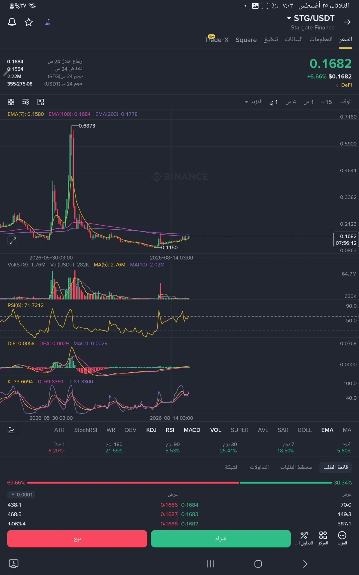This screenshot has height=575, width=359.
Task: Open the Hub squares icon
Action: pos(323,538)
